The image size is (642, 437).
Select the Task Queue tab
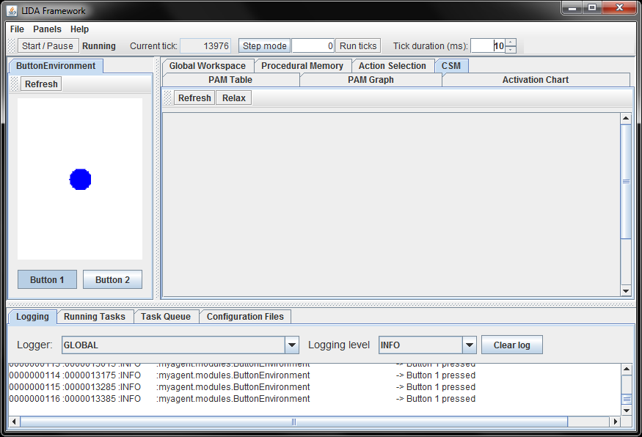click(166, 317)
